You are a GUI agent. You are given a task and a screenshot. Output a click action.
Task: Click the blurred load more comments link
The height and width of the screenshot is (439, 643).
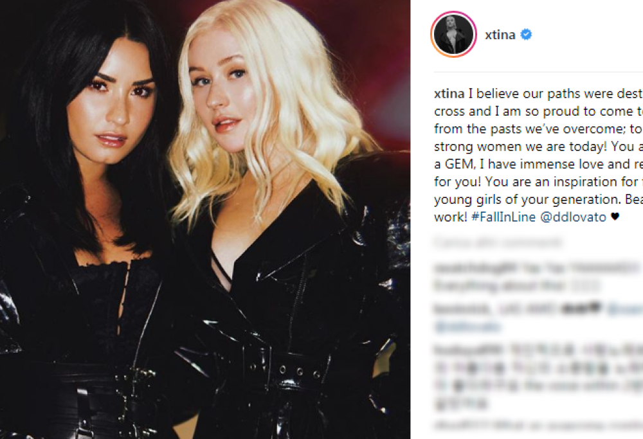[498, 243]
